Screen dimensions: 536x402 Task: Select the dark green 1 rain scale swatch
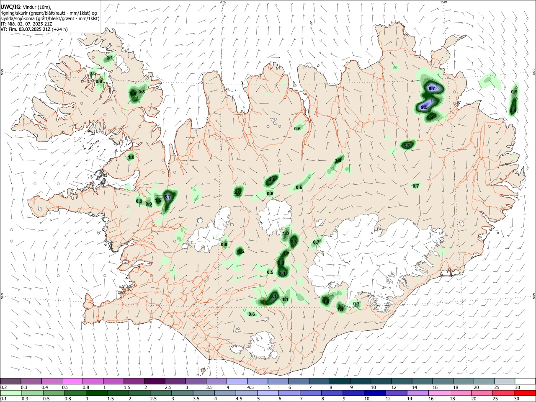[97, 393]
